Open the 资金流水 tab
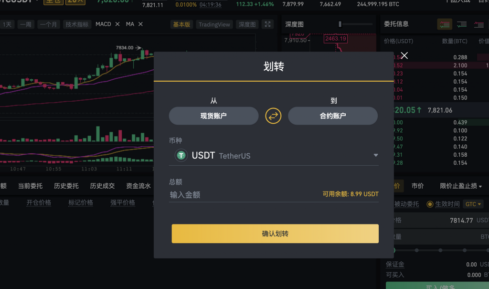Viewport: 489px width, 289px height. [138, 186]
